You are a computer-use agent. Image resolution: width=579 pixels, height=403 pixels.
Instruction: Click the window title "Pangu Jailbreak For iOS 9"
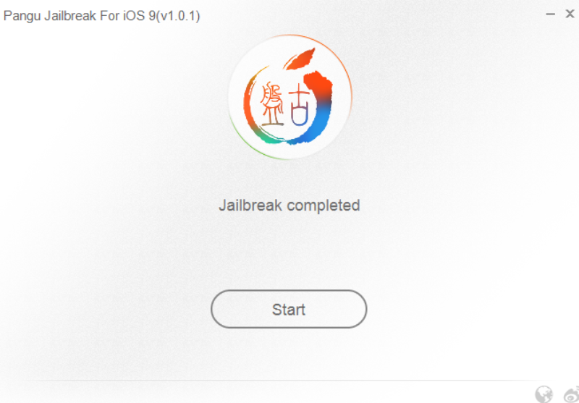80,16
